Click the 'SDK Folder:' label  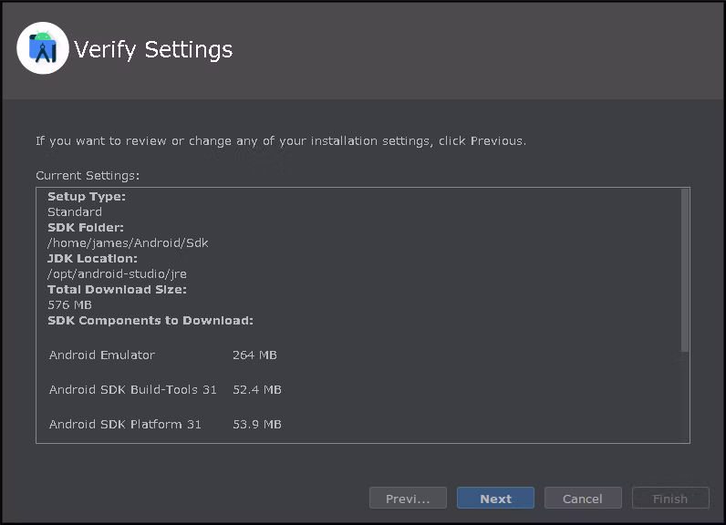click(86, 228)
